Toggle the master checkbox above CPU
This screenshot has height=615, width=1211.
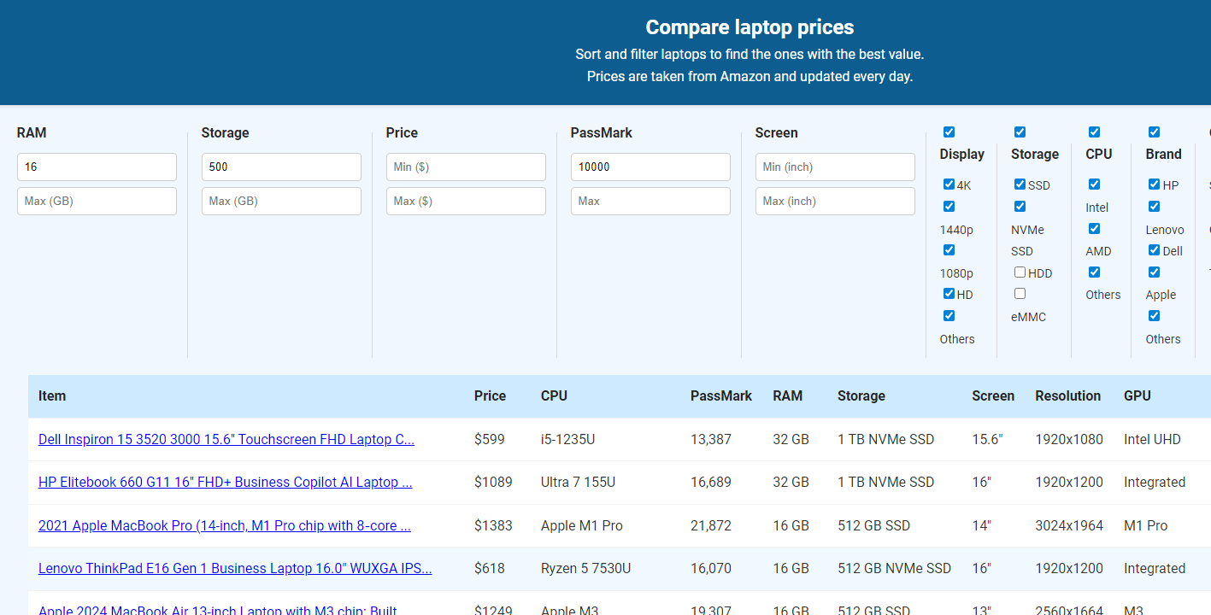click(1094, 132)
